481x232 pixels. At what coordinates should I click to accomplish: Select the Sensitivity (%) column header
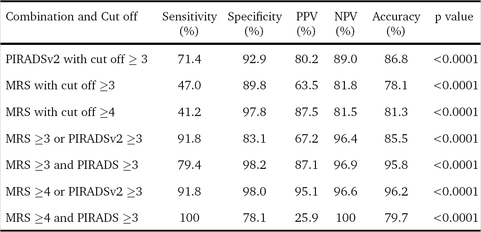pos(190,24)
